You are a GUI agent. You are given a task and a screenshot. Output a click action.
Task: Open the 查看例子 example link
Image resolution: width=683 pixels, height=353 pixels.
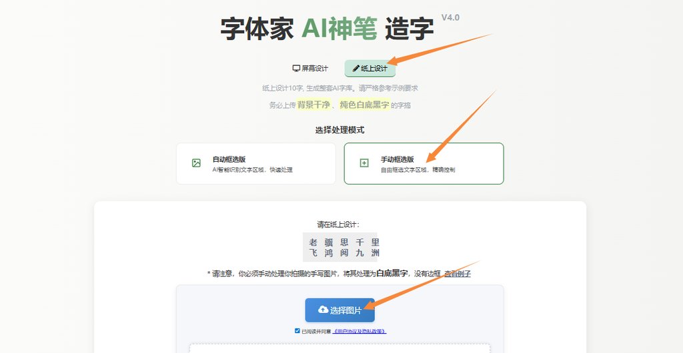coord(458,274)
